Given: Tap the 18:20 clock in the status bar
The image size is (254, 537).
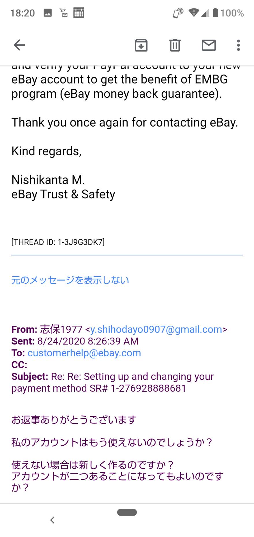Looking at the screenshot, I should click(x=23, y=13).
